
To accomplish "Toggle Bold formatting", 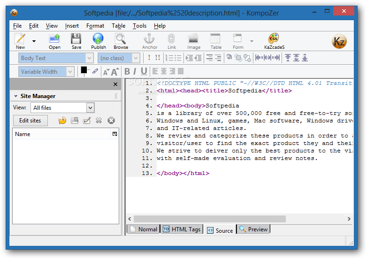I will pyautogui.click(x=127, y=71).
